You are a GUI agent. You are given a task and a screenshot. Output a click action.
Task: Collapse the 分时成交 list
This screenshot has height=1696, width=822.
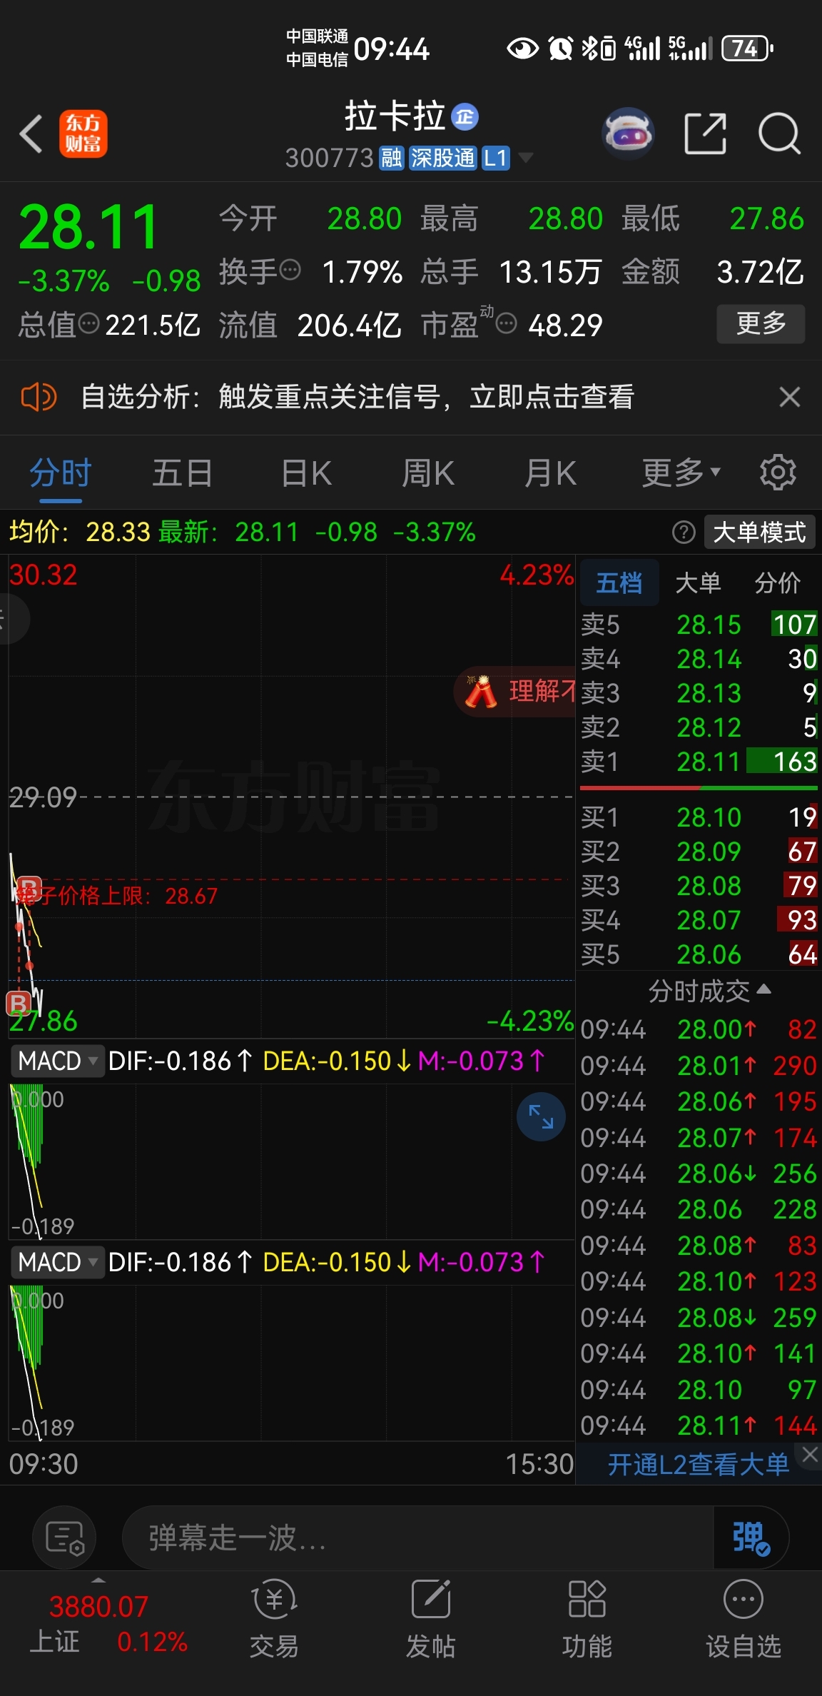click(x=709, y=991)
